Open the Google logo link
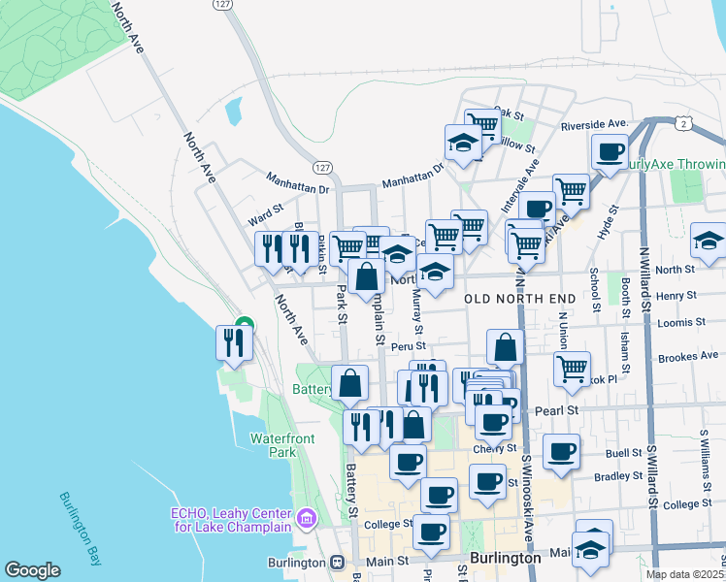The image size is (726, 582). (32, 570)
